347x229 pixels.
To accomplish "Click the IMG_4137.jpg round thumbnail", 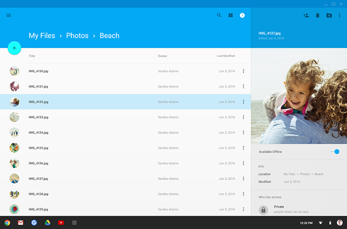I will (14, 178).
